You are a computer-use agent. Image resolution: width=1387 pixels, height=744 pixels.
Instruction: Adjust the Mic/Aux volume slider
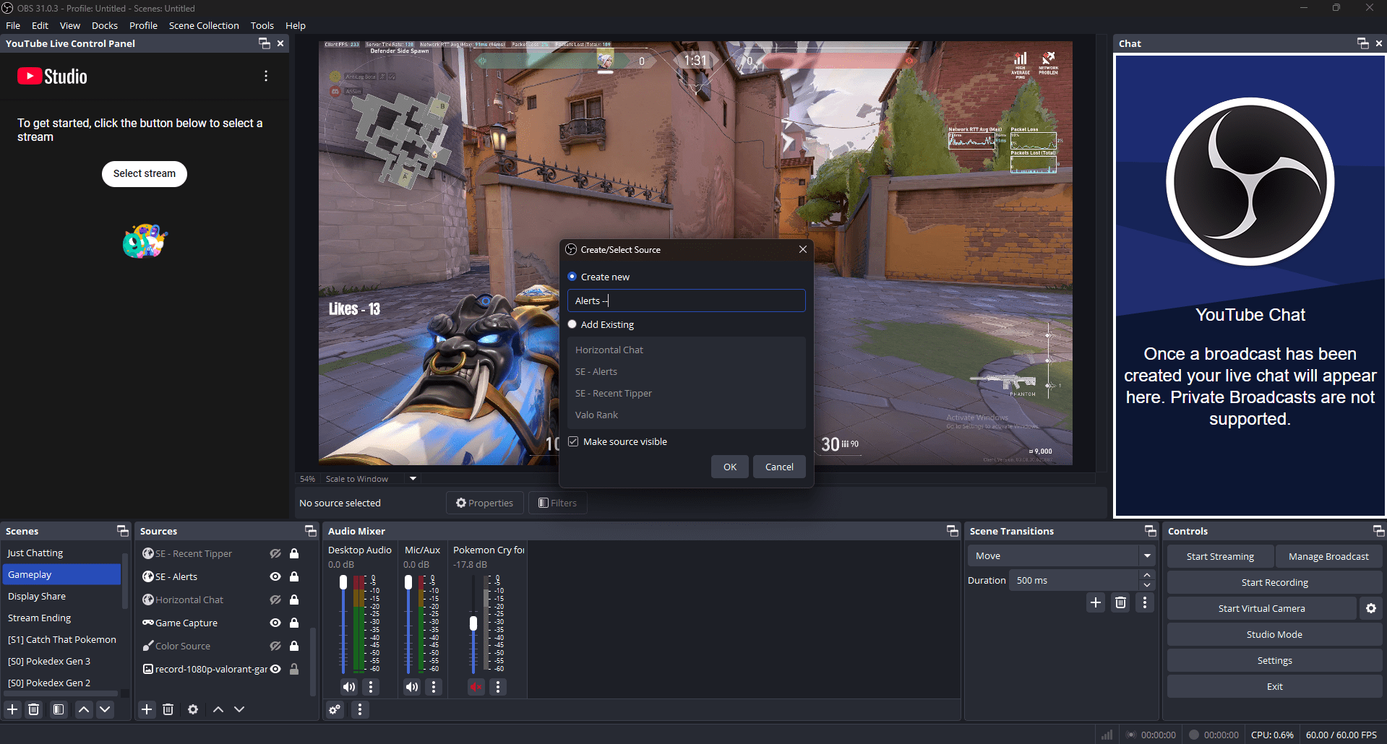(x=408, y=583)
